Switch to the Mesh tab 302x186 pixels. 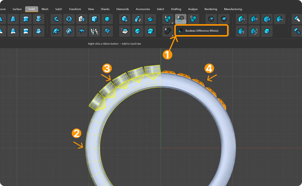45,9
